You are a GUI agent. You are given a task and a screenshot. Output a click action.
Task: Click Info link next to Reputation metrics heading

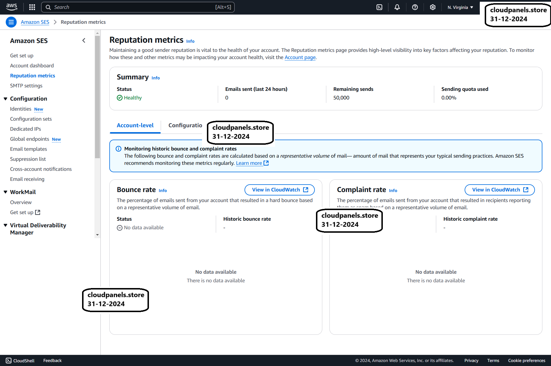(x=190, y=41)
